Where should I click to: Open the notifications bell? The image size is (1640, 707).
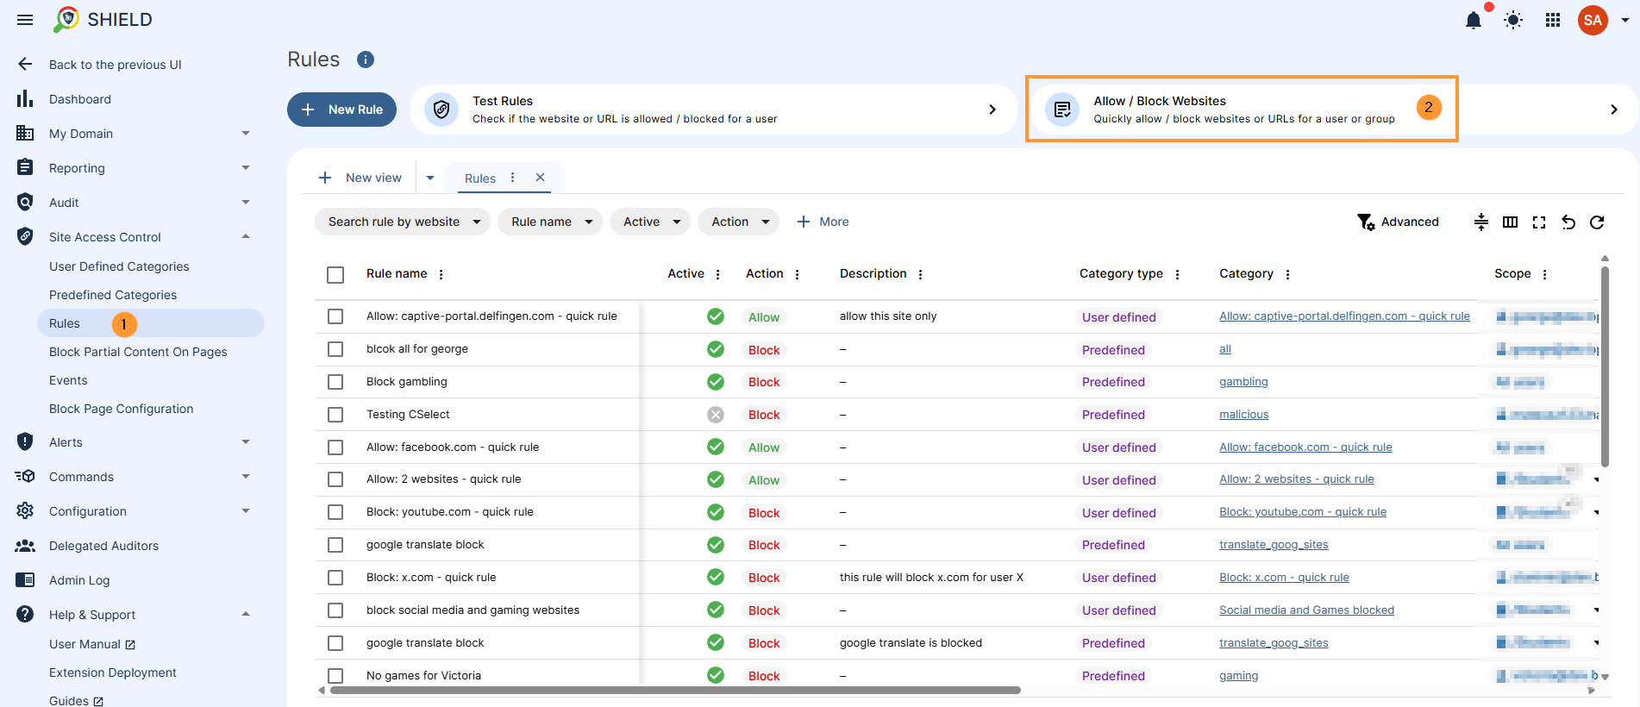pos(1474,20)
